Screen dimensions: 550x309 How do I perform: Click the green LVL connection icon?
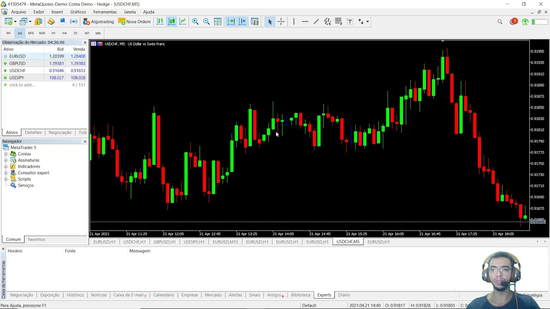point(525,22)
